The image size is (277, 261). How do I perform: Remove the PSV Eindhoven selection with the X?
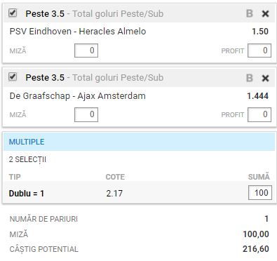click(x=265, y=14)
